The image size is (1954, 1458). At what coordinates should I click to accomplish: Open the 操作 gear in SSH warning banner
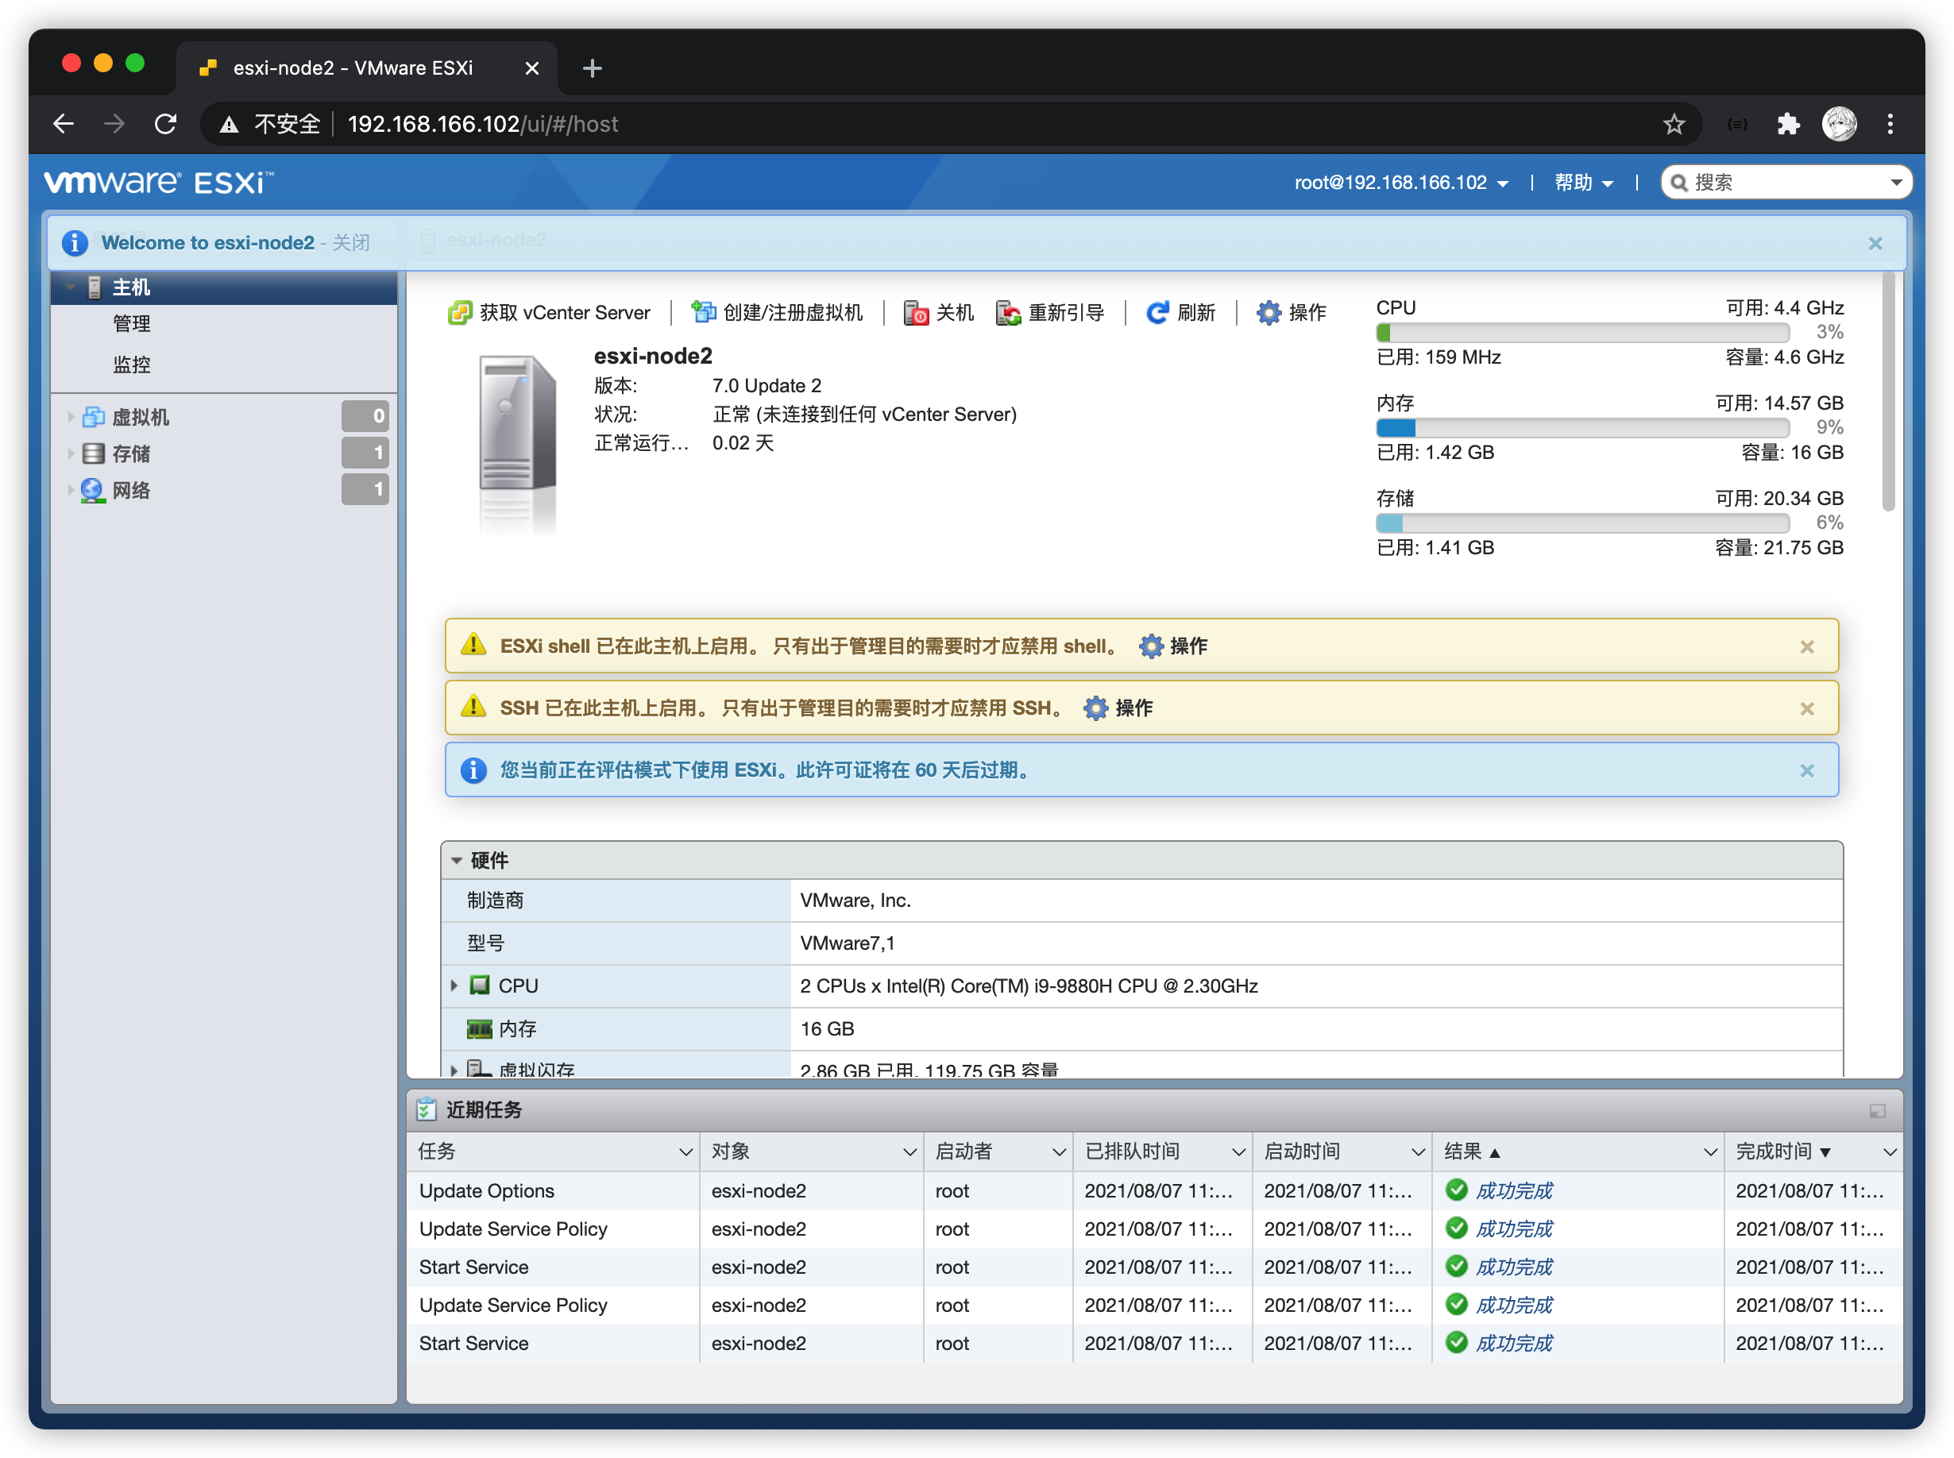(1096, 708)
